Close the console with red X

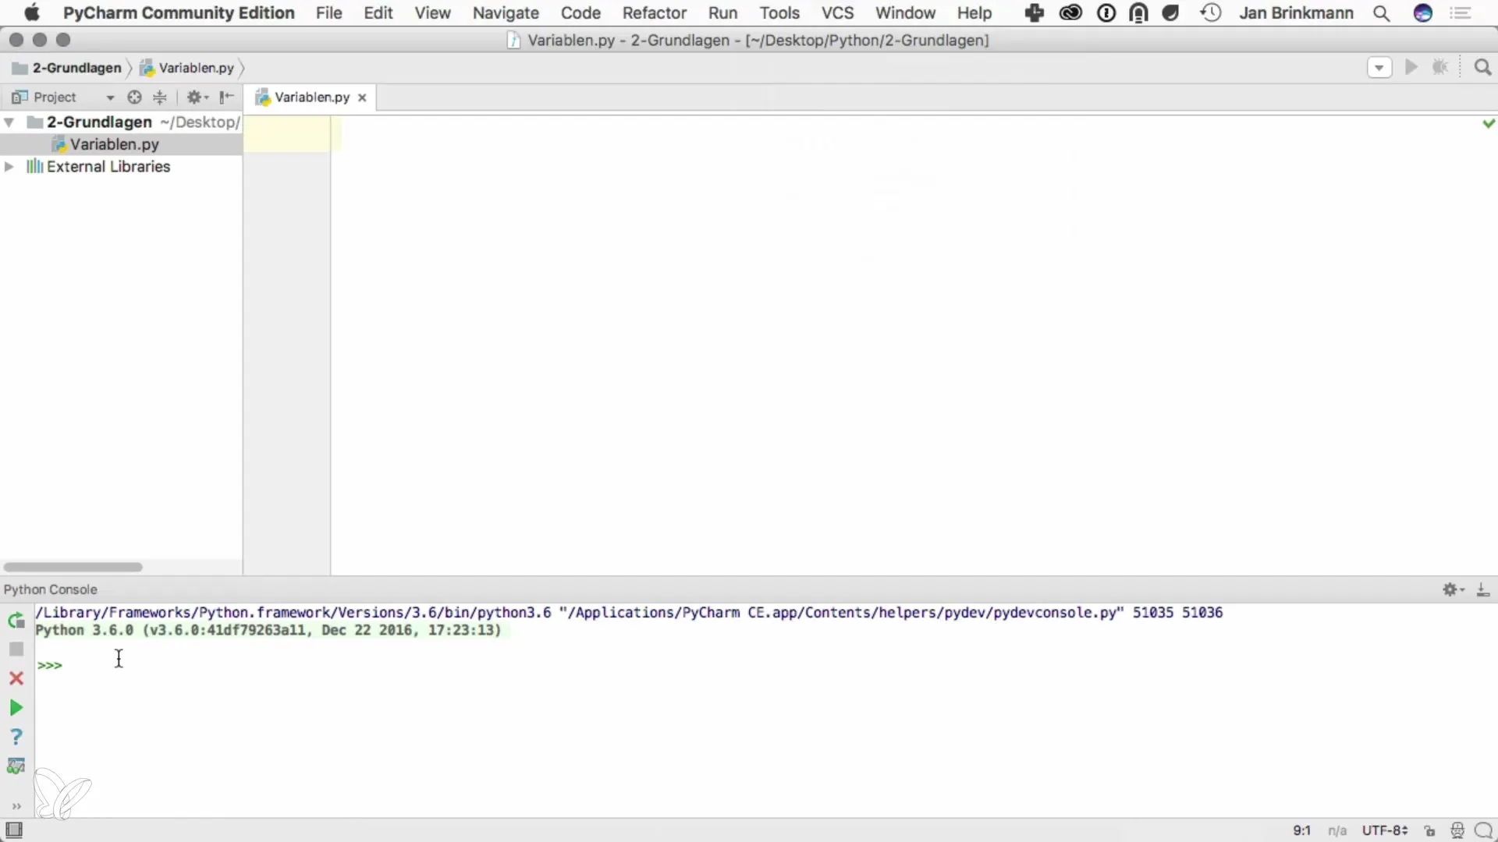click(16, 678)
